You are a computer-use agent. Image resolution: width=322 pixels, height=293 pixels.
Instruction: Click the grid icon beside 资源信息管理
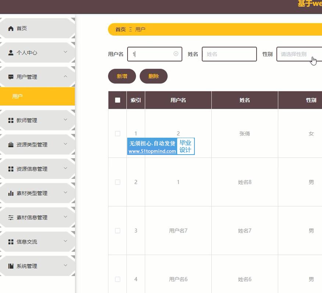point(11,169)
